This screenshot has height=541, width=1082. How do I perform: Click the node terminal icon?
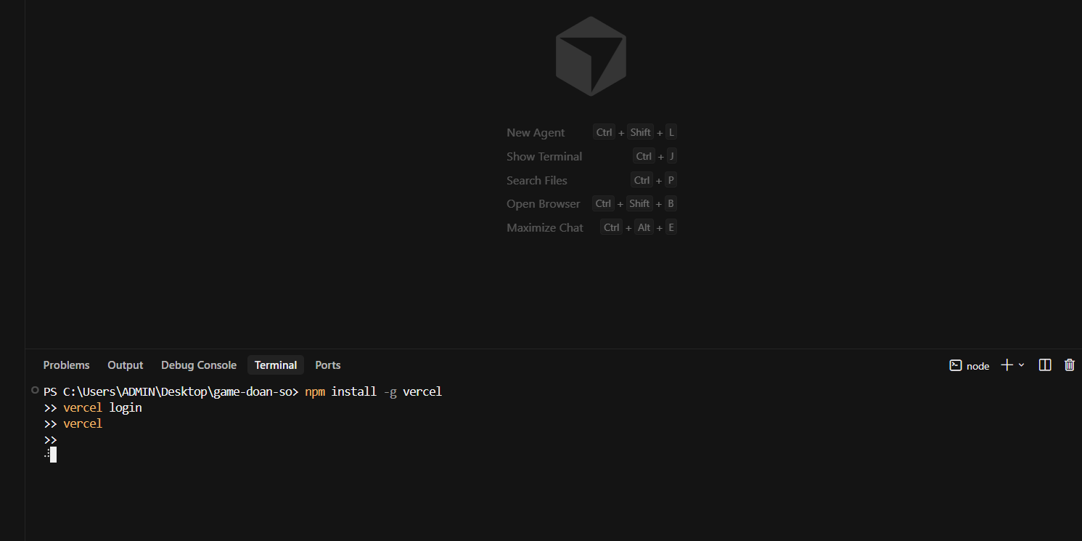(x=956, y=365)
